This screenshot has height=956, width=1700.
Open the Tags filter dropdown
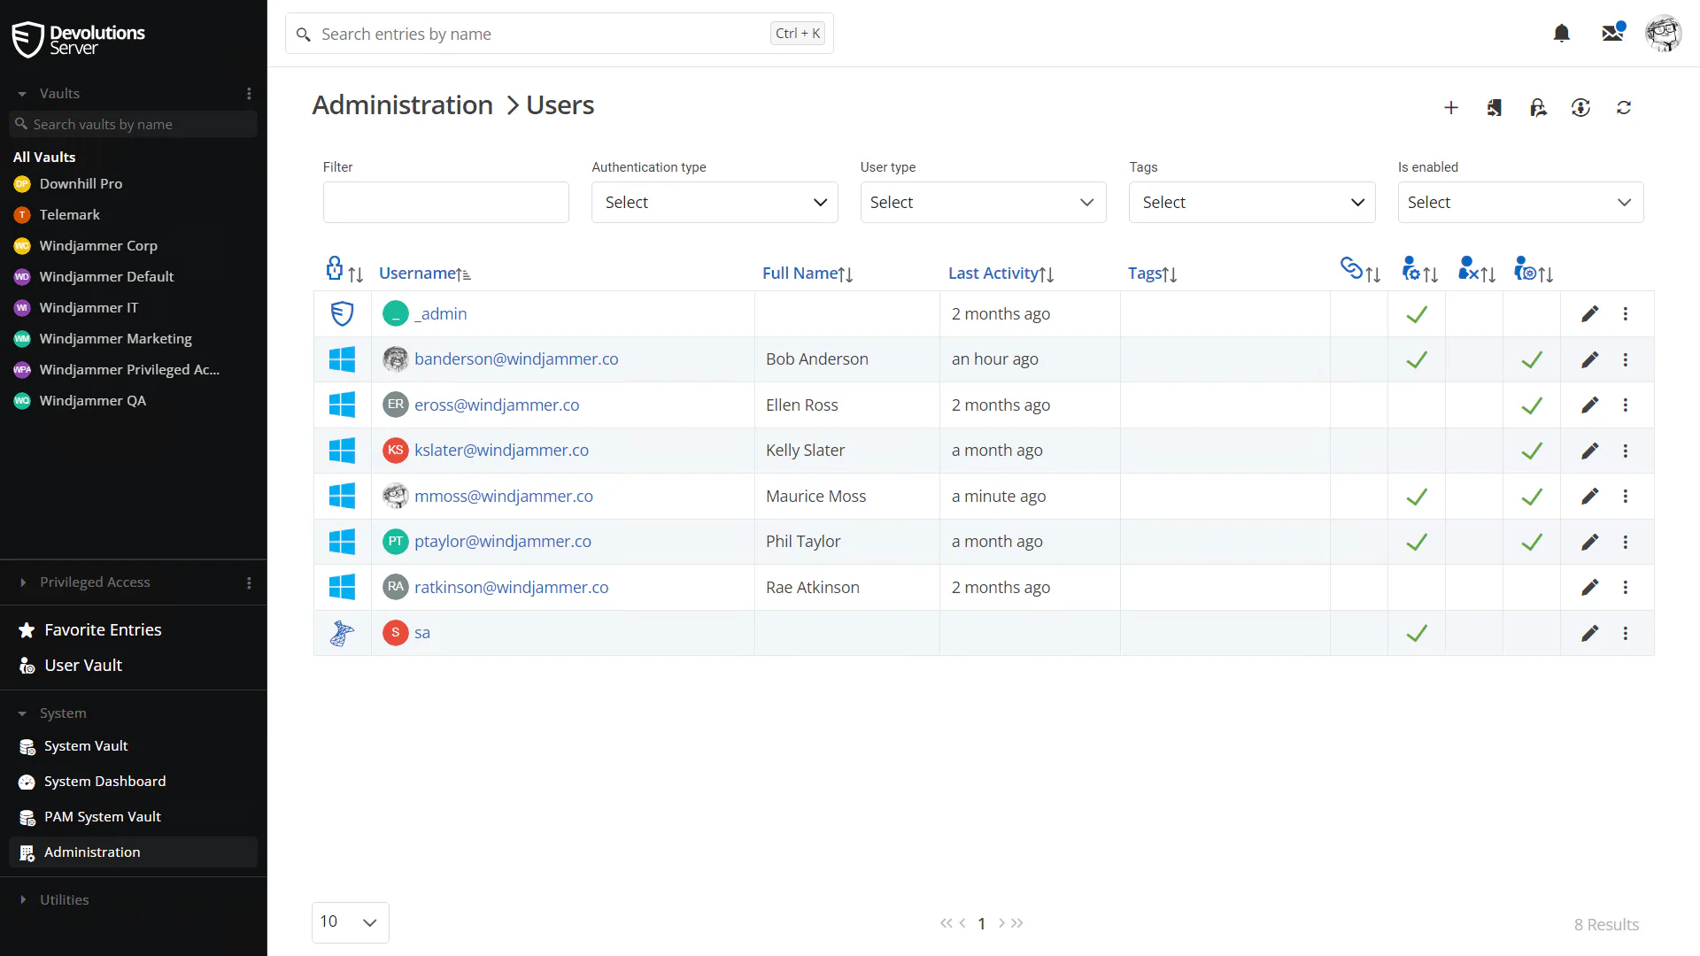(1252, 203)
